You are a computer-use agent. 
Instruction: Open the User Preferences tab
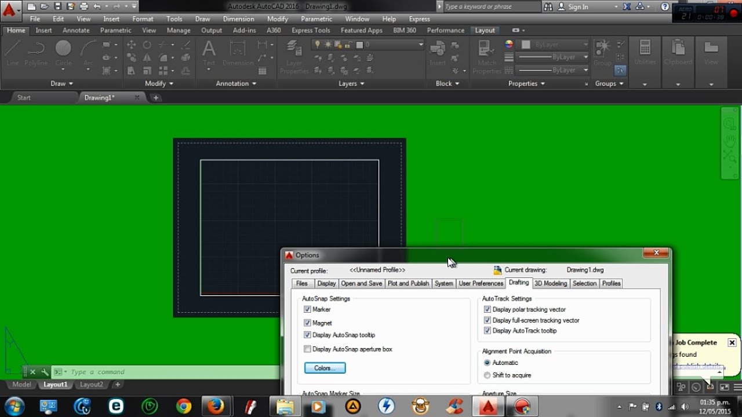click(x=481, y=283)
